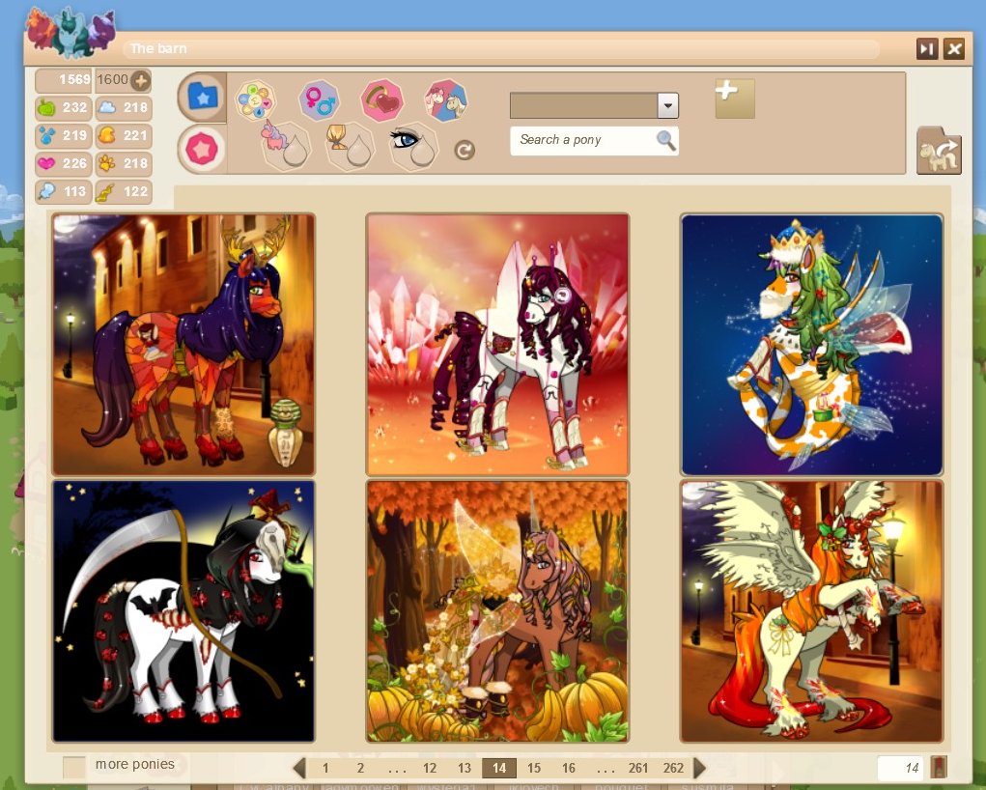
Task: Click the green apple stat 232
Action: (x=63, y=107)
